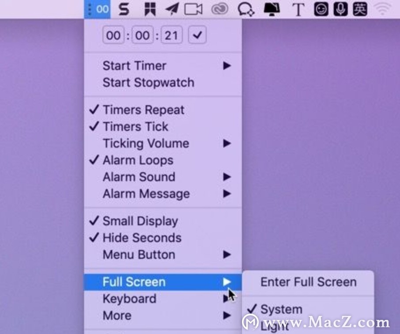Click the video camera menu bar icon
Screen dimensions: 400x334
pos(193,9)
